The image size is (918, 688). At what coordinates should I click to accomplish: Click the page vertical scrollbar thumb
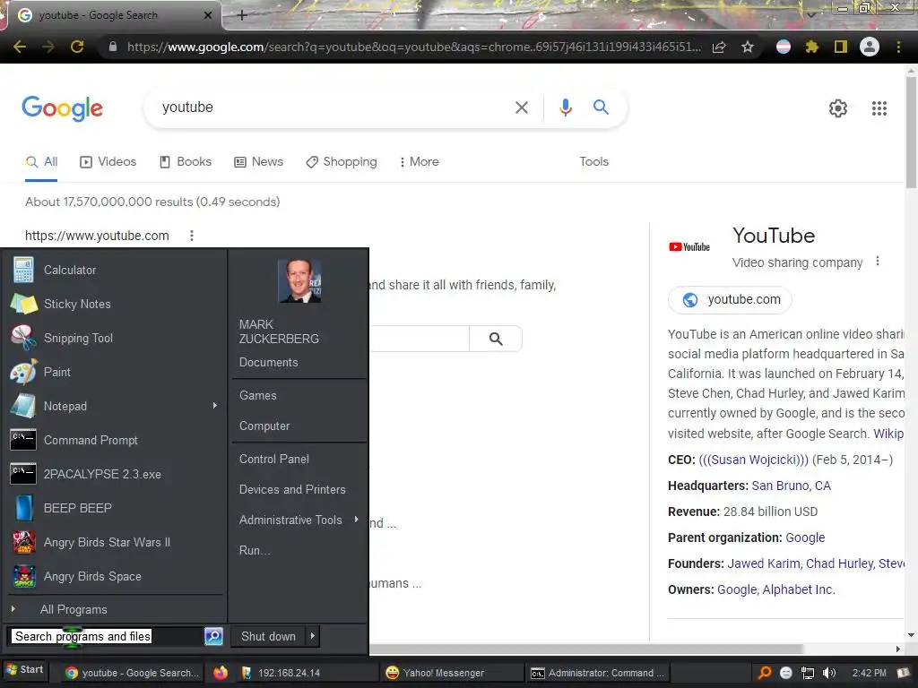[911, 131]
